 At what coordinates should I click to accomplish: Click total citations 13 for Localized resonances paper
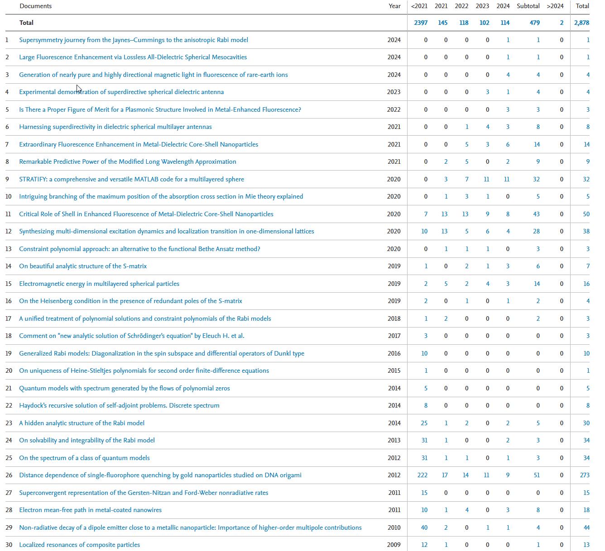click(x=586, y=545)
